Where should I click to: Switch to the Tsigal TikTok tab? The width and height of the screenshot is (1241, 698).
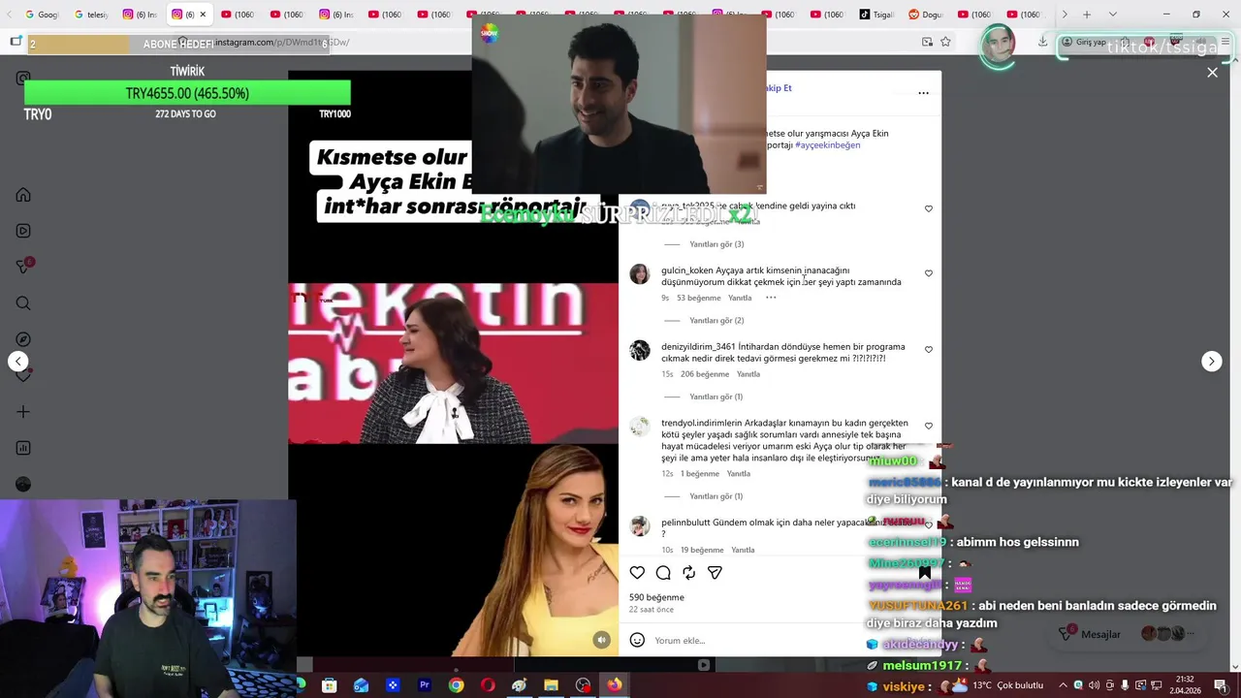tap(876, 15)
